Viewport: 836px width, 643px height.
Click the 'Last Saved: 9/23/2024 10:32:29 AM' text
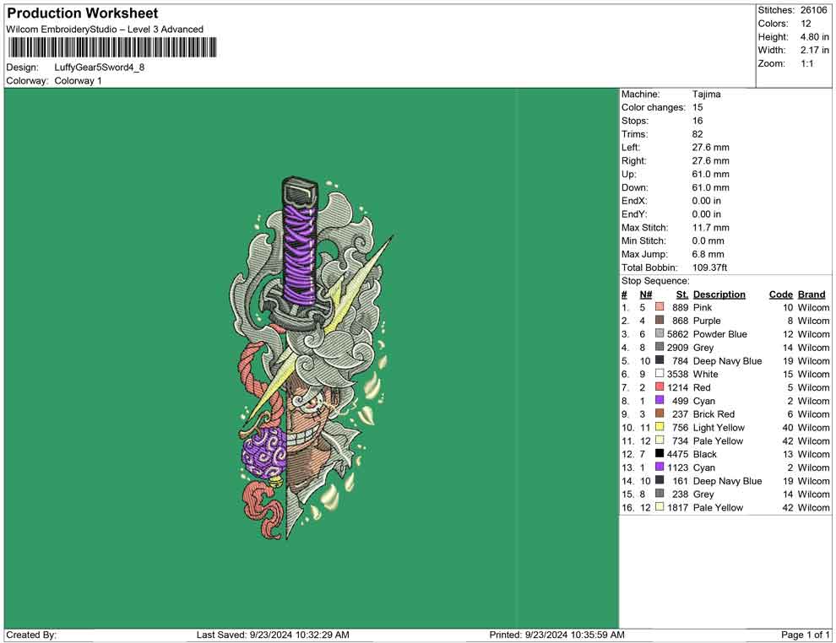(273, 635)
